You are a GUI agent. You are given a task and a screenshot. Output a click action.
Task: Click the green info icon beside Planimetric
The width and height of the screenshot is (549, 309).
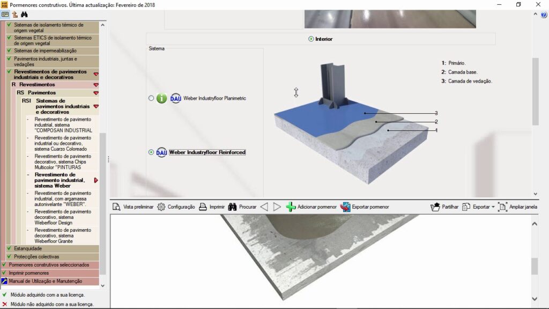pos(161,99)
